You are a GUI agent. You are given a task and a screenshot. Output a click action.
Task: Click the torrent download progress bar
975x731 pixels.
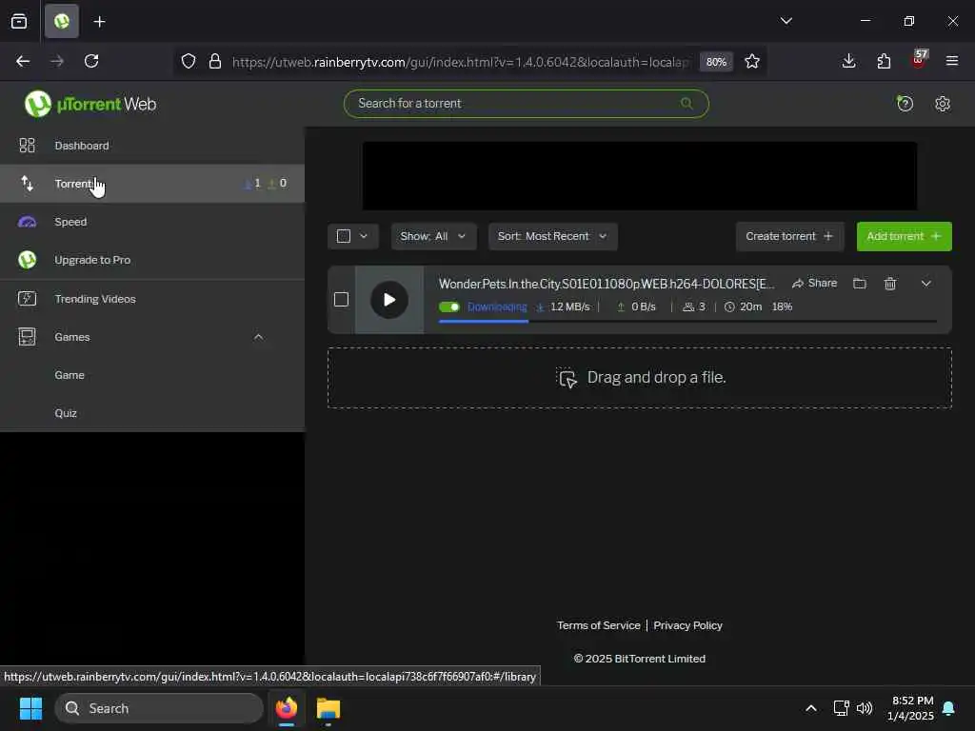[x=687, y=322]
